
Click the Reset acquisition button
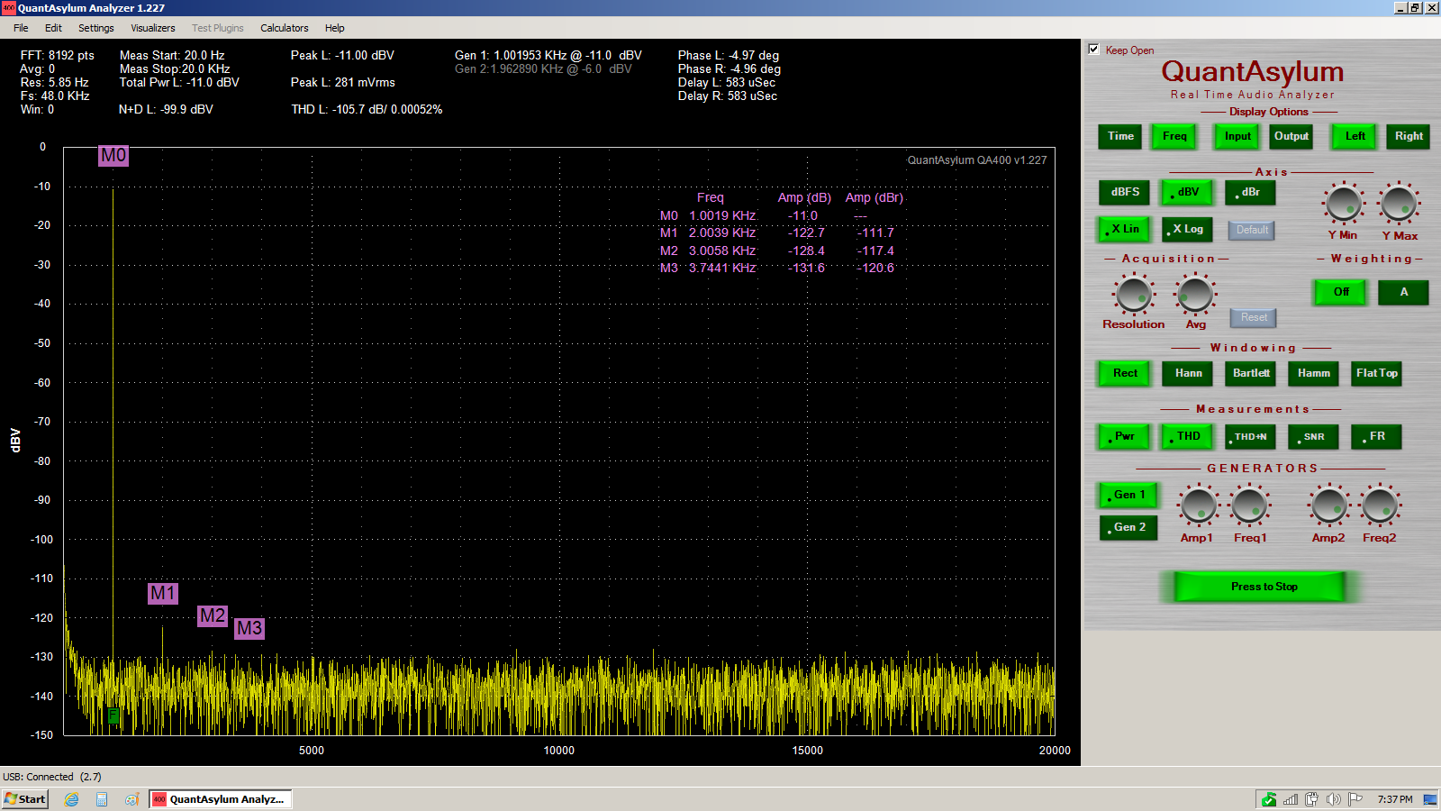tap(1254, 317)
